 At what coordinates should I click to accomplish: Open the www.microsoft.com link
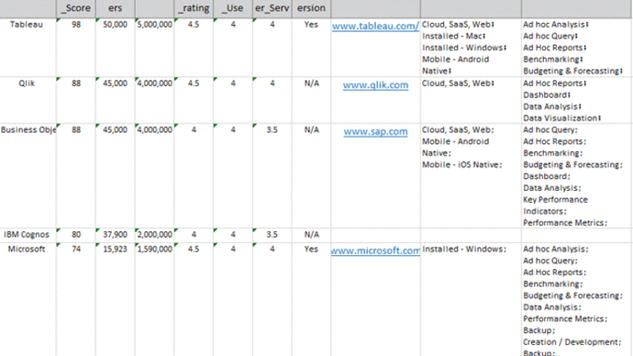(375, 250)
